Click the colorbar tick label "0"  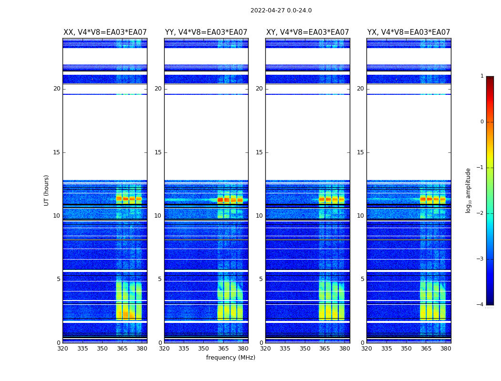482,122
